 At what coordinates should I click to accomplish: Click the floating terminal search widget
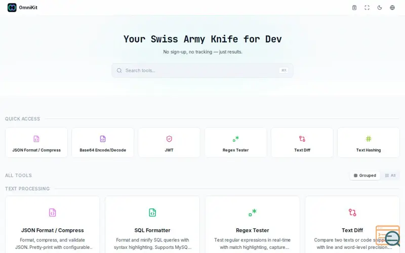click(388, 236)
